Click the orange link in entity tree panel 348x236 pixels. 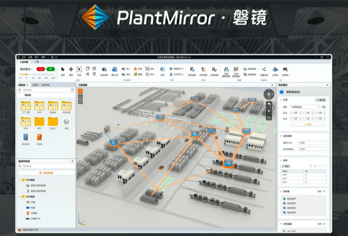tap(47, 172)
